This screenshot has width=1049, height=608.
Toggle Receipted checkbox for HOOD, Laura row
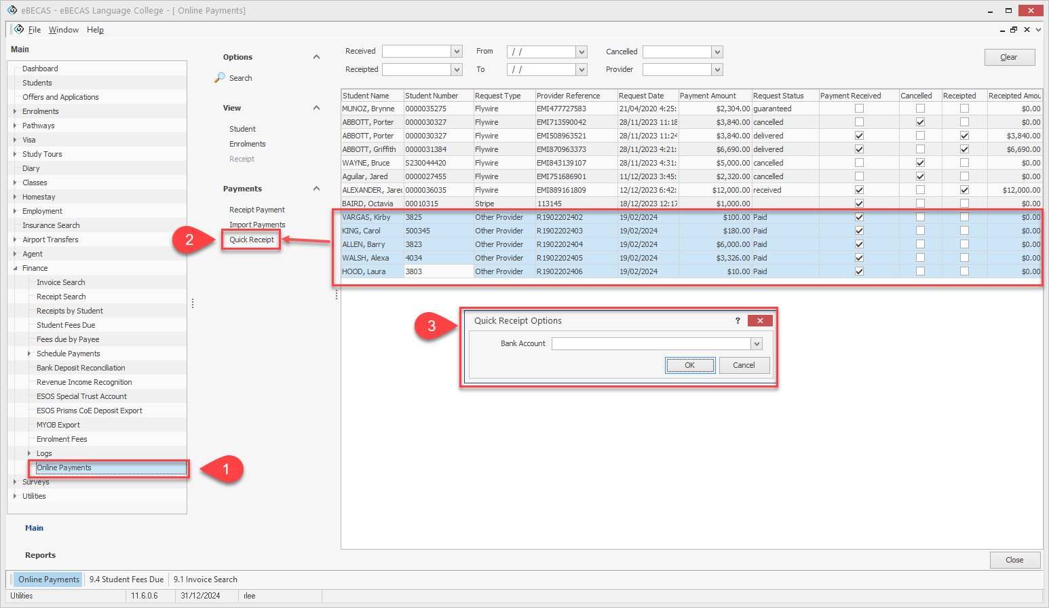964,271
